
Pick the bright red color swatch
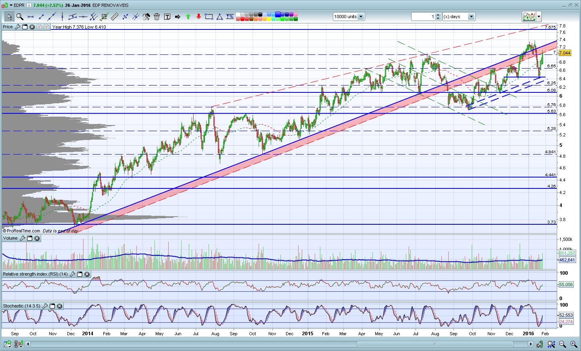242,19
